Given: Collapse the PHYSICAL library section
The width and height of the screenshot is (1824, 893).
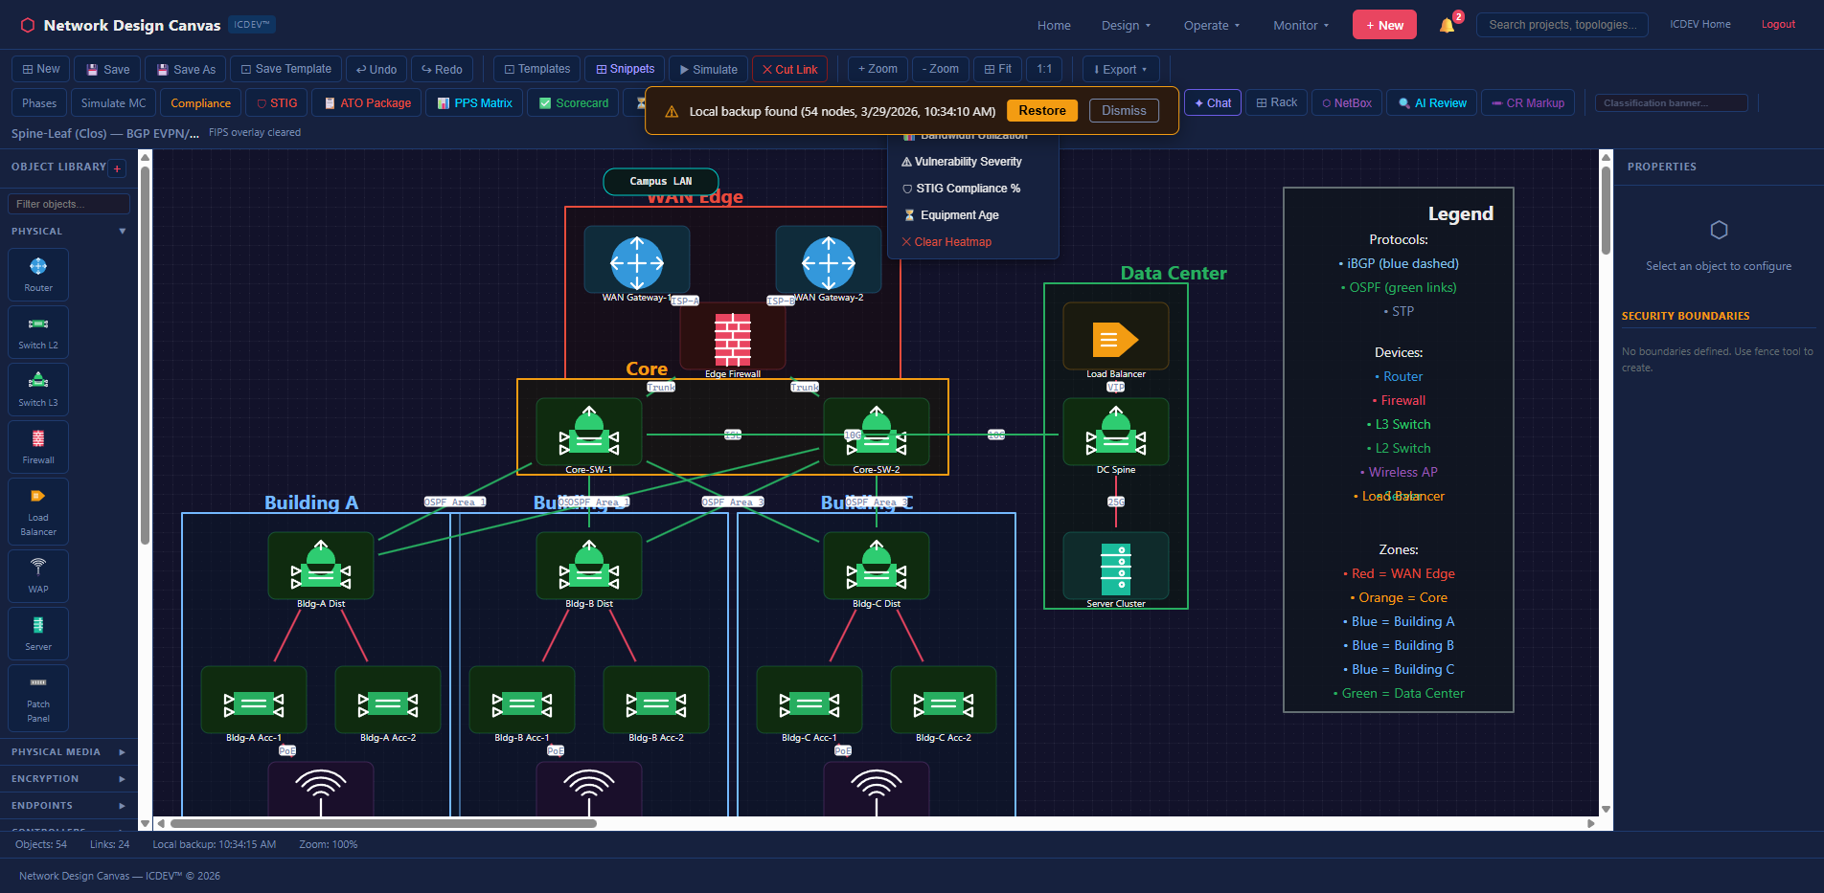Looking at the screenshot, I should tap(69, 232).
